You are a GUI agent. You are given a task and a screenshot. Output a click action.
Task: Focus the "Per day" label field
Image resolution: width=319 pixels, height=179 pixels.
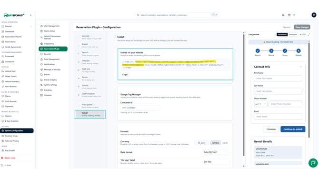(x=216, y=162)
